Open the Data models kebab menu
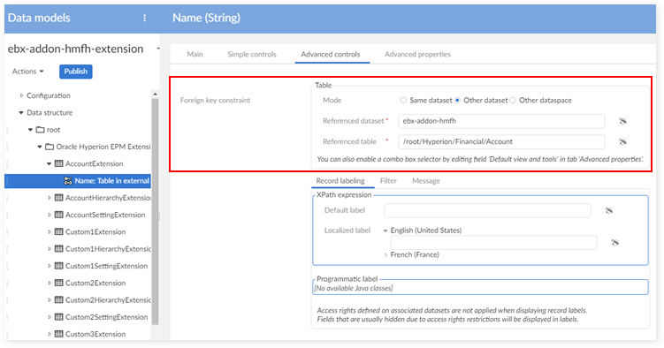 pyautogui.click(x=144, y=18)
